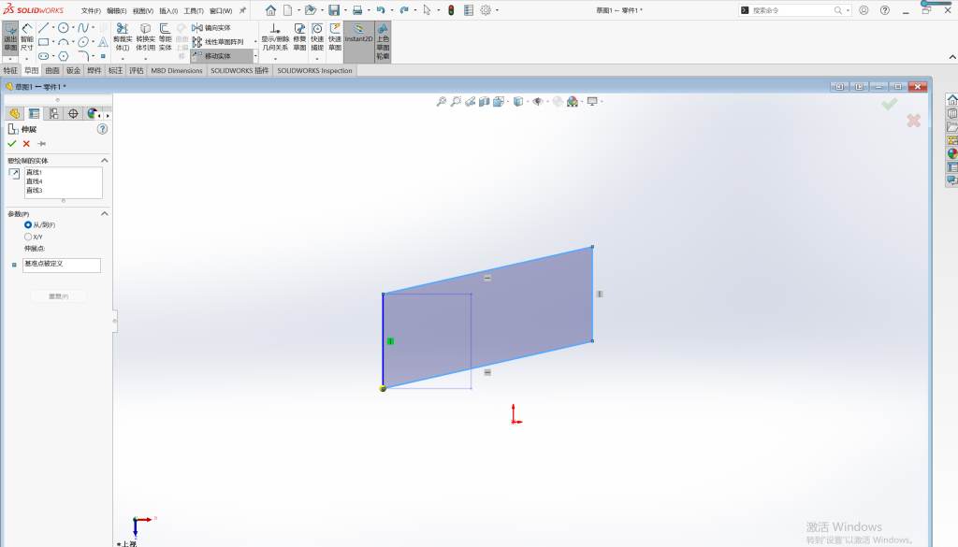Screen dimensions: 958x547
Task: Switch to the 特征 Features tab
Action: [10, 71]
